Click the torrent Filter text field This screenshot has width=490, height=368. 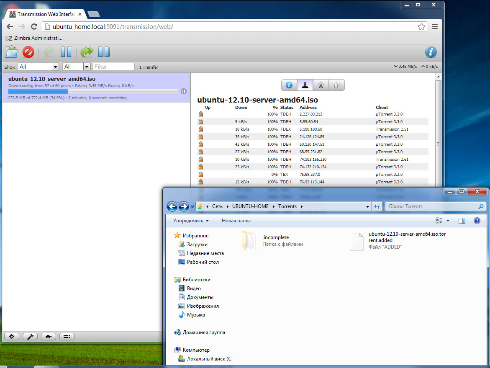point(114,67)
